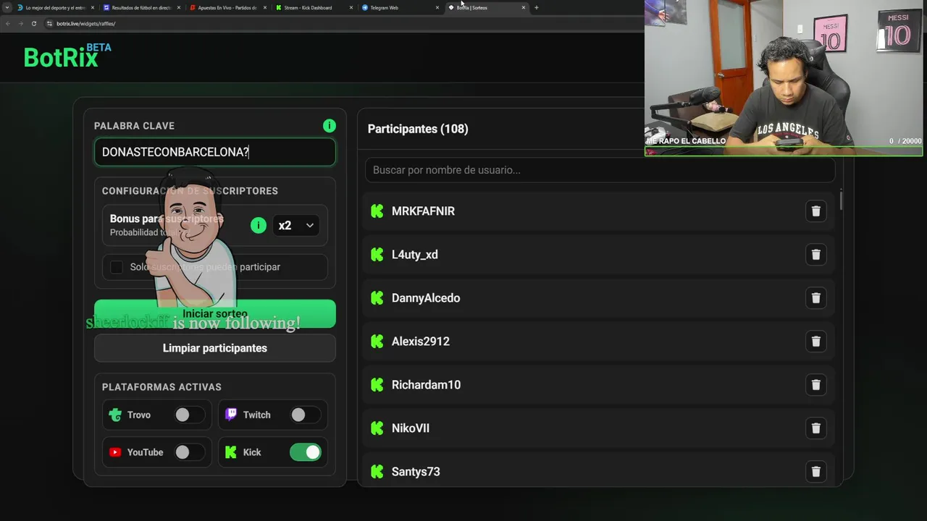Image resolution: width=927 pixels, height=521 pixels.
Task: Click trash icon for DannyAlcedo
Action: (815, 298)
